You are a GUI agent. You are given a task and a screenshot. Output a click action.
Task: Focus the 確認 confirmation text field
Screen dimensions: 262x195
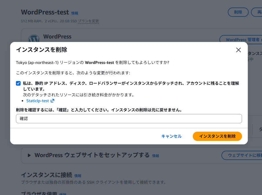[129, 119]
